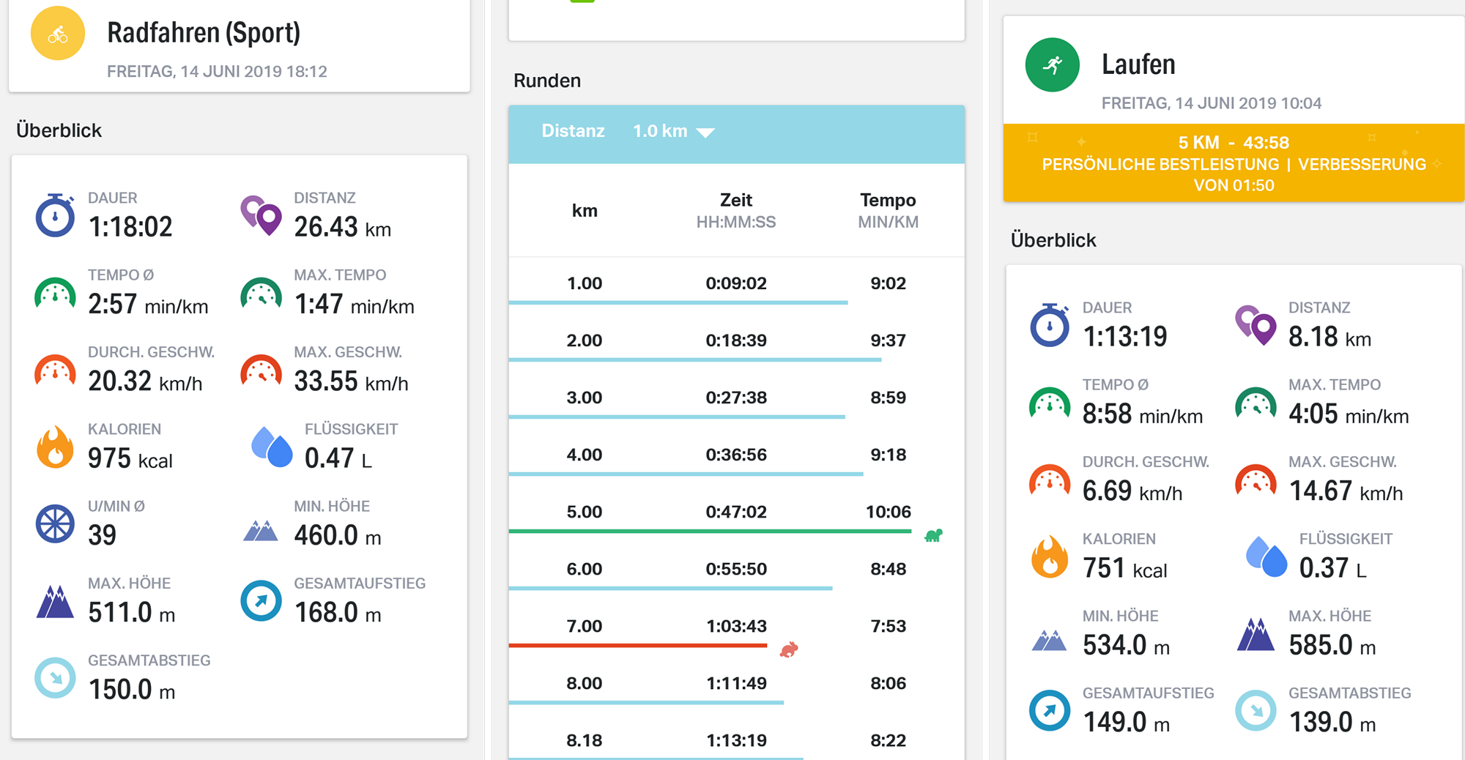Click the descent arrow icon beside 150.0 m
The image size is (1465, 760).
click(55, 678)
